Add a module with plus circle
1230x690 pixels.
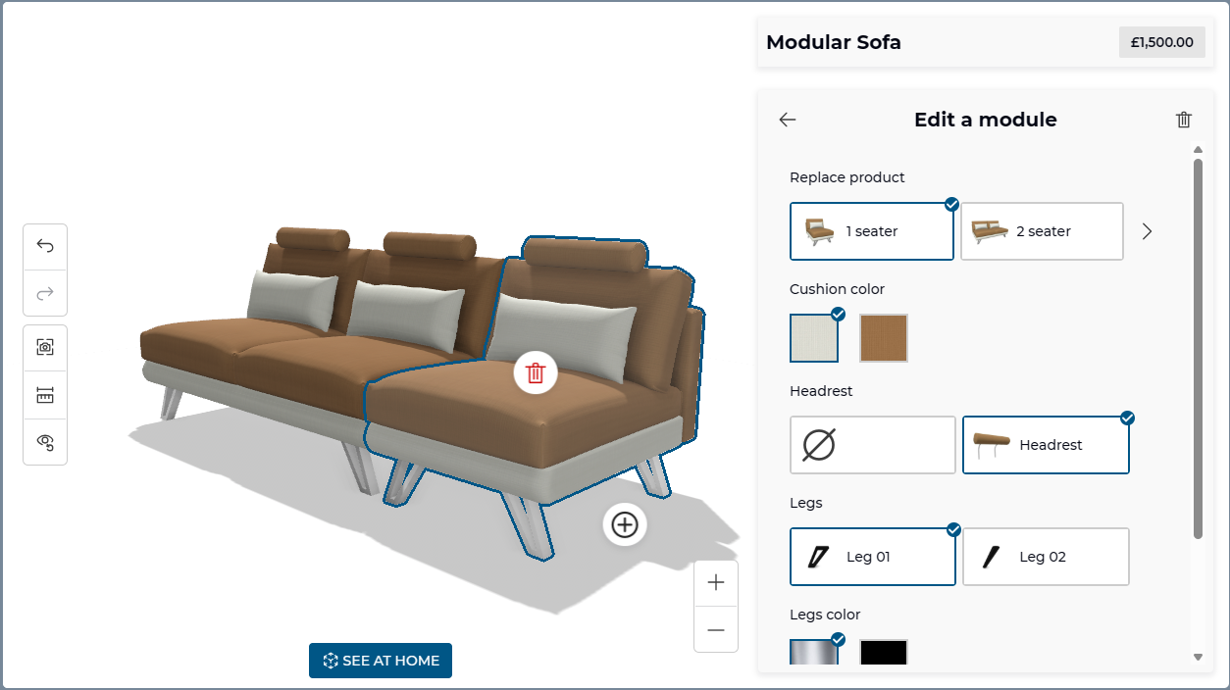pyautogui.click(x=625, y=525)
